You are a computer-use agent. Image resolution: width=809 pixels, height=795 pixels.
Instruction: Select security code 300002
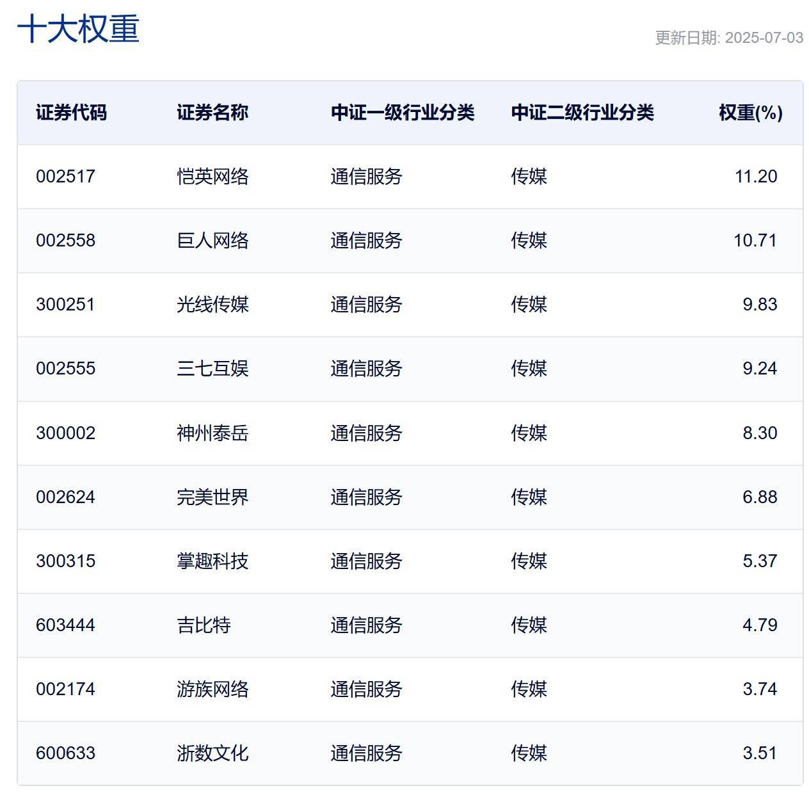(65, 433)
